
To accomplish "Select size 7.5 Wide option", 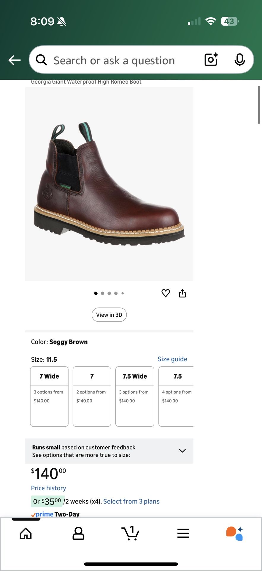I will [135, 396].
